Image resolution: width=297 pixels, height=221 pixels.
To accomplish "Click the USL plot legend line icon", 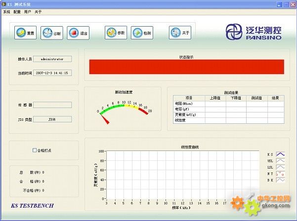I will point(280,161).
